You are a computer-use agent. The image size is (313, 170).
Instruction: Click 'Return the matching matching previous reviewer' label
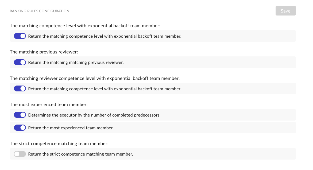pos(76,62)
